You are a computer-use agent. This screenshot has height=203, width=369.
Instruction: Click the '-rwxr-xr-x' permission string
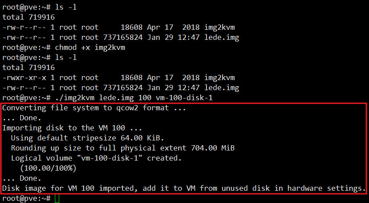point(24,77)
